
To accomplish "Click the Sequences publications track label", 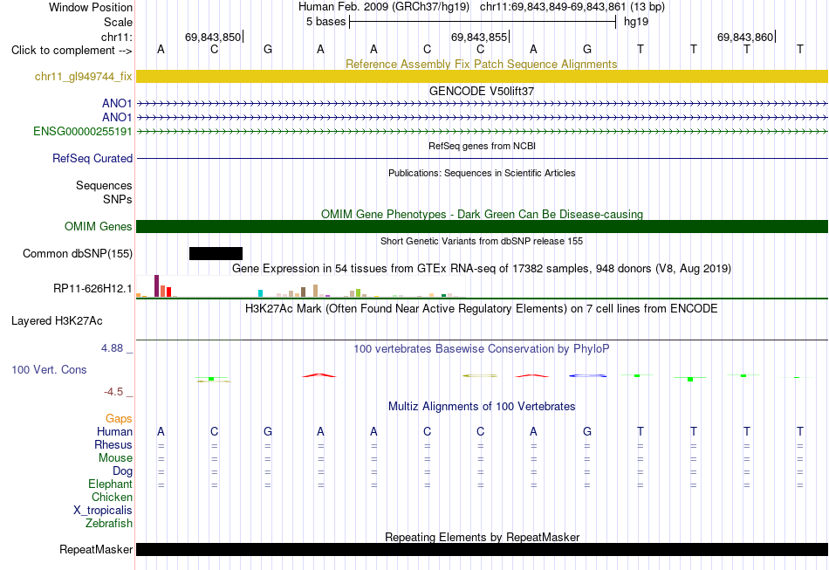I will tap(104, 186).
